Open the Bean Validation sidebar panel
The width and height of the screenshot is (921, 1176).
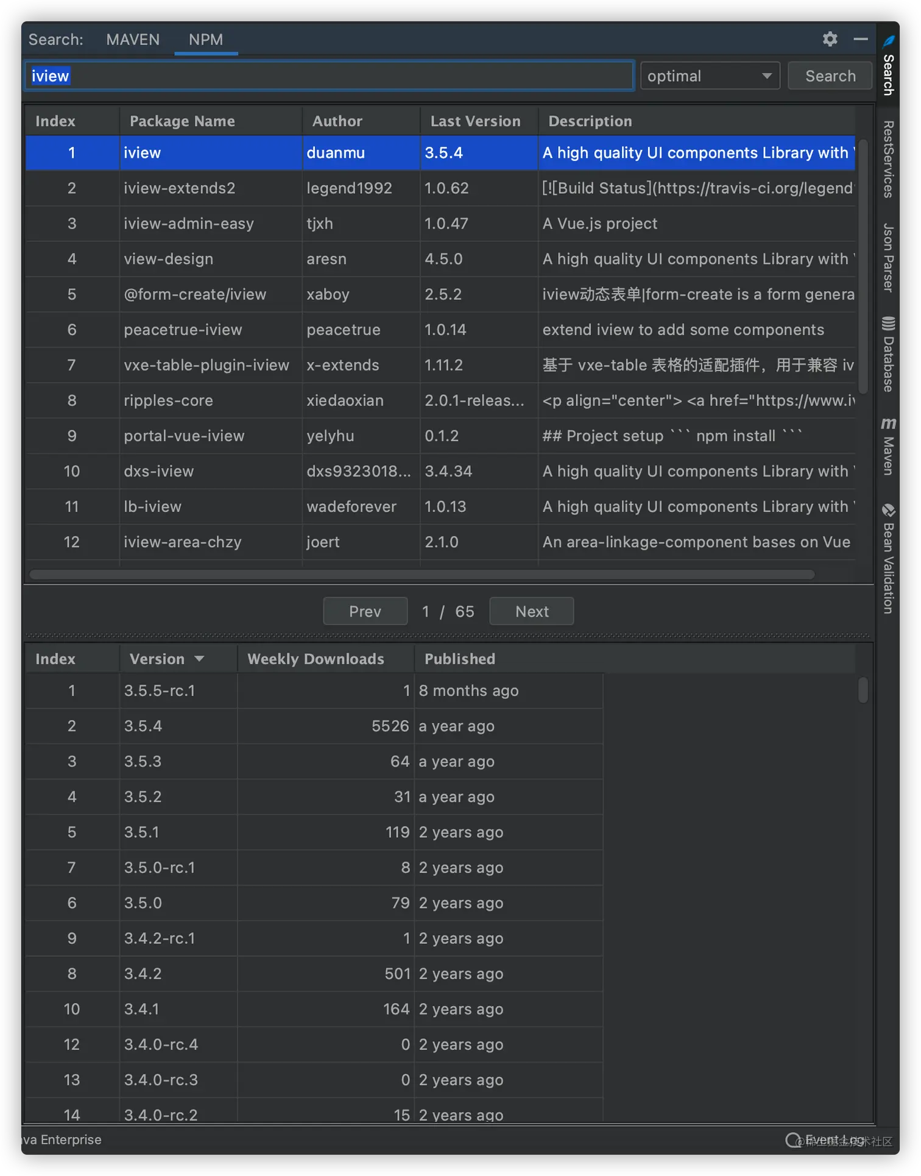tap(888, 559)
